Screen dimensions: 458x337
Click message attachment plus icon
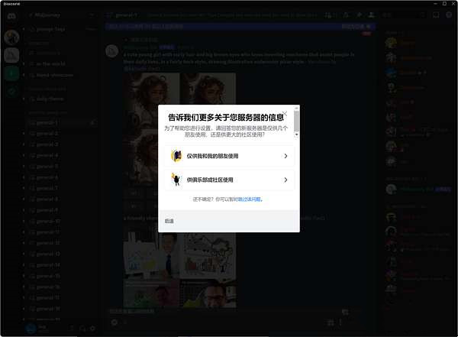pyautogui.click(x=114, y=322)
